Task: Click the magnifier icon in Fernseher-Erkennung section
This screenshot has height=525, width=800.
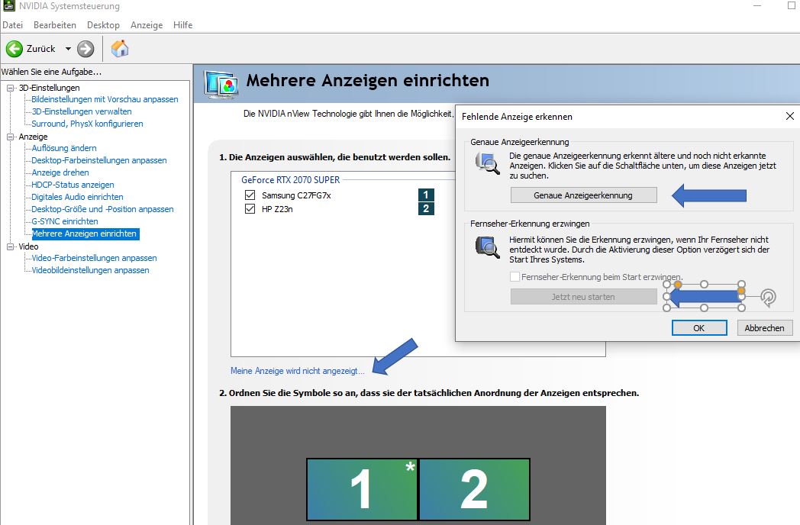Action: tap(488, 247)
